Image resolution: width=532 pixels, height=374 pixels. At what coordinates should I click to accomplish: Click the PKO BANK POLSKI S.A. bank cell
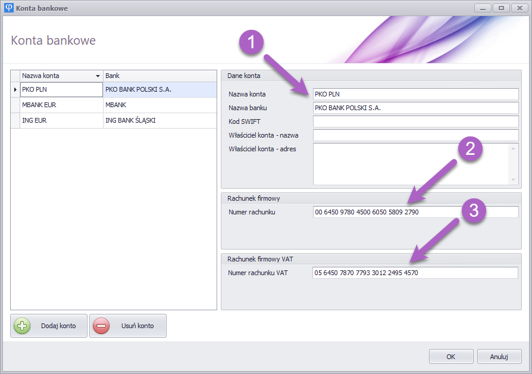pos(160,90)
